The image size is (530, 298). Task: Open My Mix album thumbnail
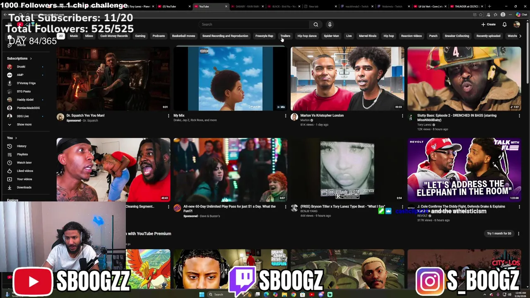[230, 79]
